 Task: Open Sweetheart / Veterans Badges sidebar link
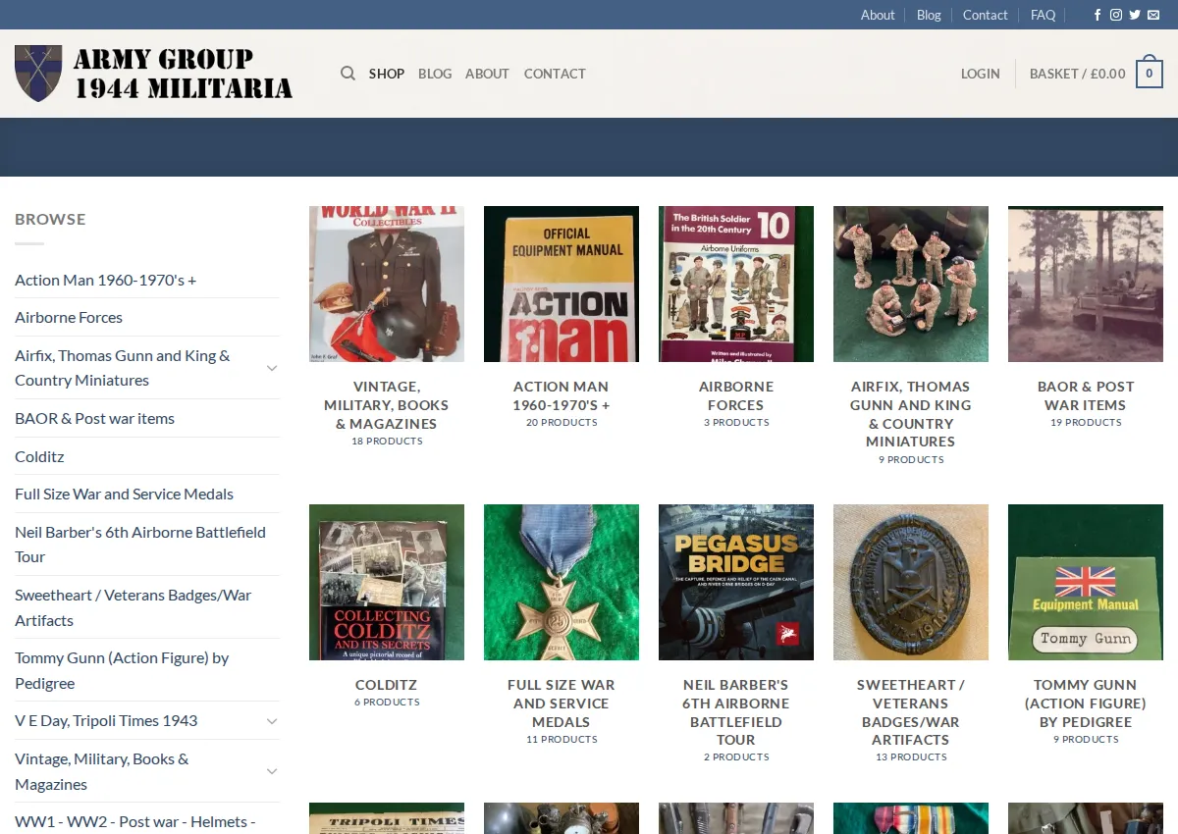(x=133, y=607)
